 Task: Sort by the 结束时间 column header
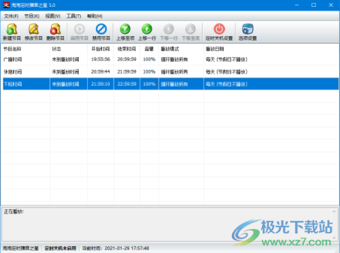click(126, 49)
